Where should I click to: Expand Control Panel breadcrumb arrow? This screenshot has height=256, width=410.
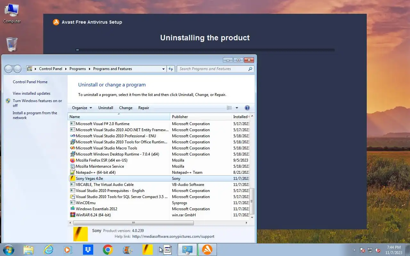click(66, 69)
